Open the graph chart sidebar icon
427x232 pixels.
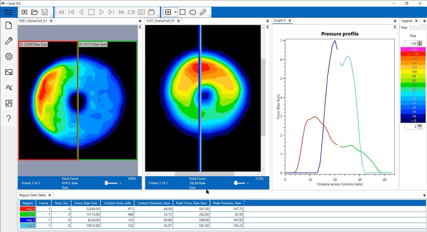pyautogui.click(x=9, y=103)
